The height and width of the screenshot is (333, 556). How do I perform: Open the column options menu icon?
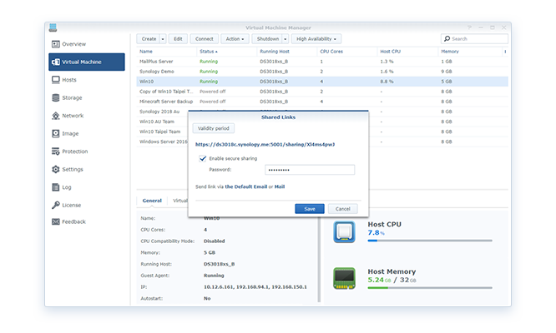point(505,52)
